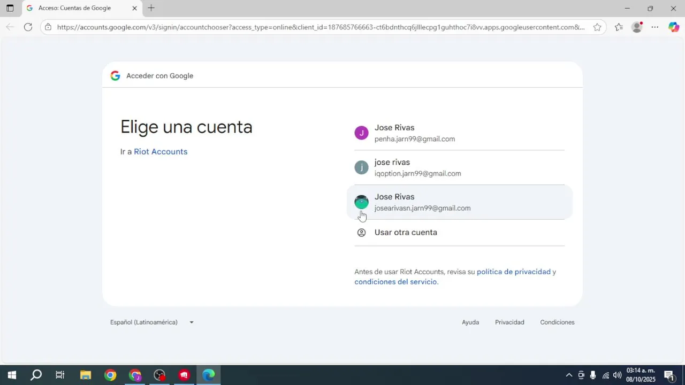Open network settings tray icon
The width and height of the screenshot is (685, 385).
point(605,375)
